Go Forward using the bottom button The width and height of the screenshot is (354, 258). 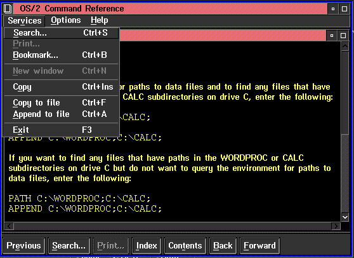(259, 246)
